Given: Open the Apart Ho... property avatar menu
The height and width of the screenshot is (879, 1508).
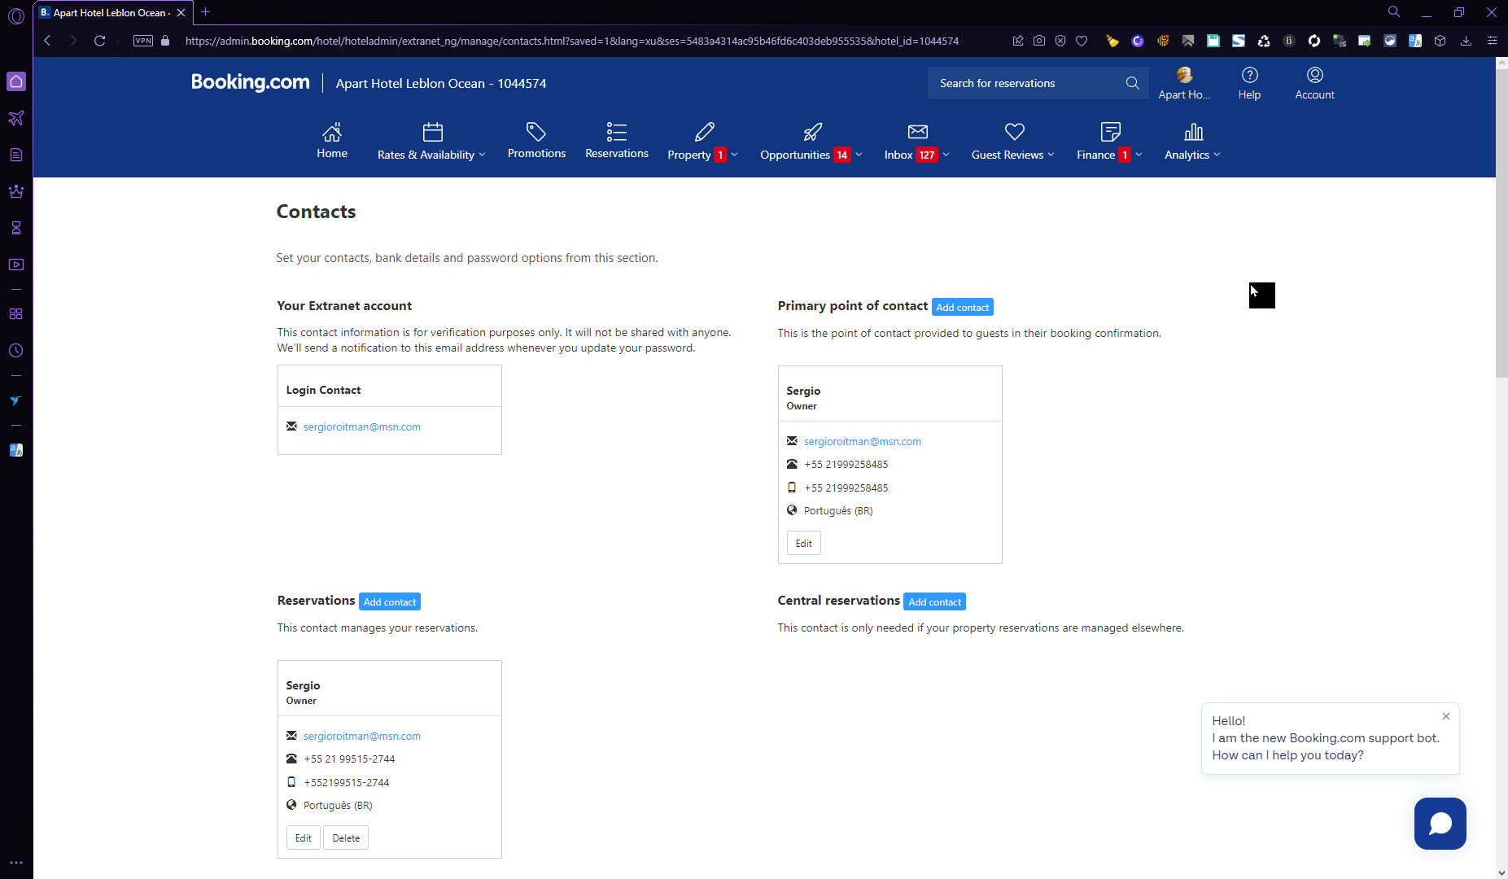Looking at the screenshot, I should pyautogui.click(x=1184, y=83).
